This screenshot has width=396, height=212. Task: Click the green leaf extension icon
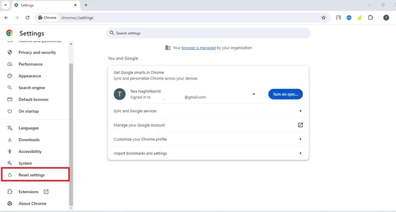[359, 18]
